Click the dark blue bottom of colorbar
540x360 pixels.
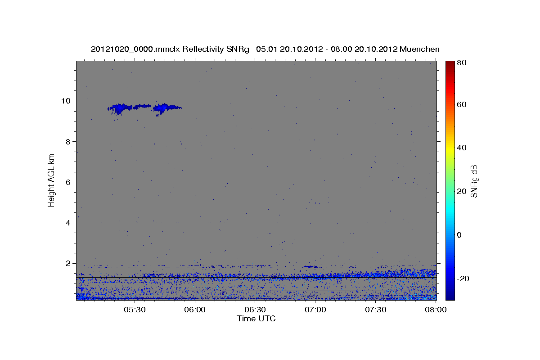point(450,295)
